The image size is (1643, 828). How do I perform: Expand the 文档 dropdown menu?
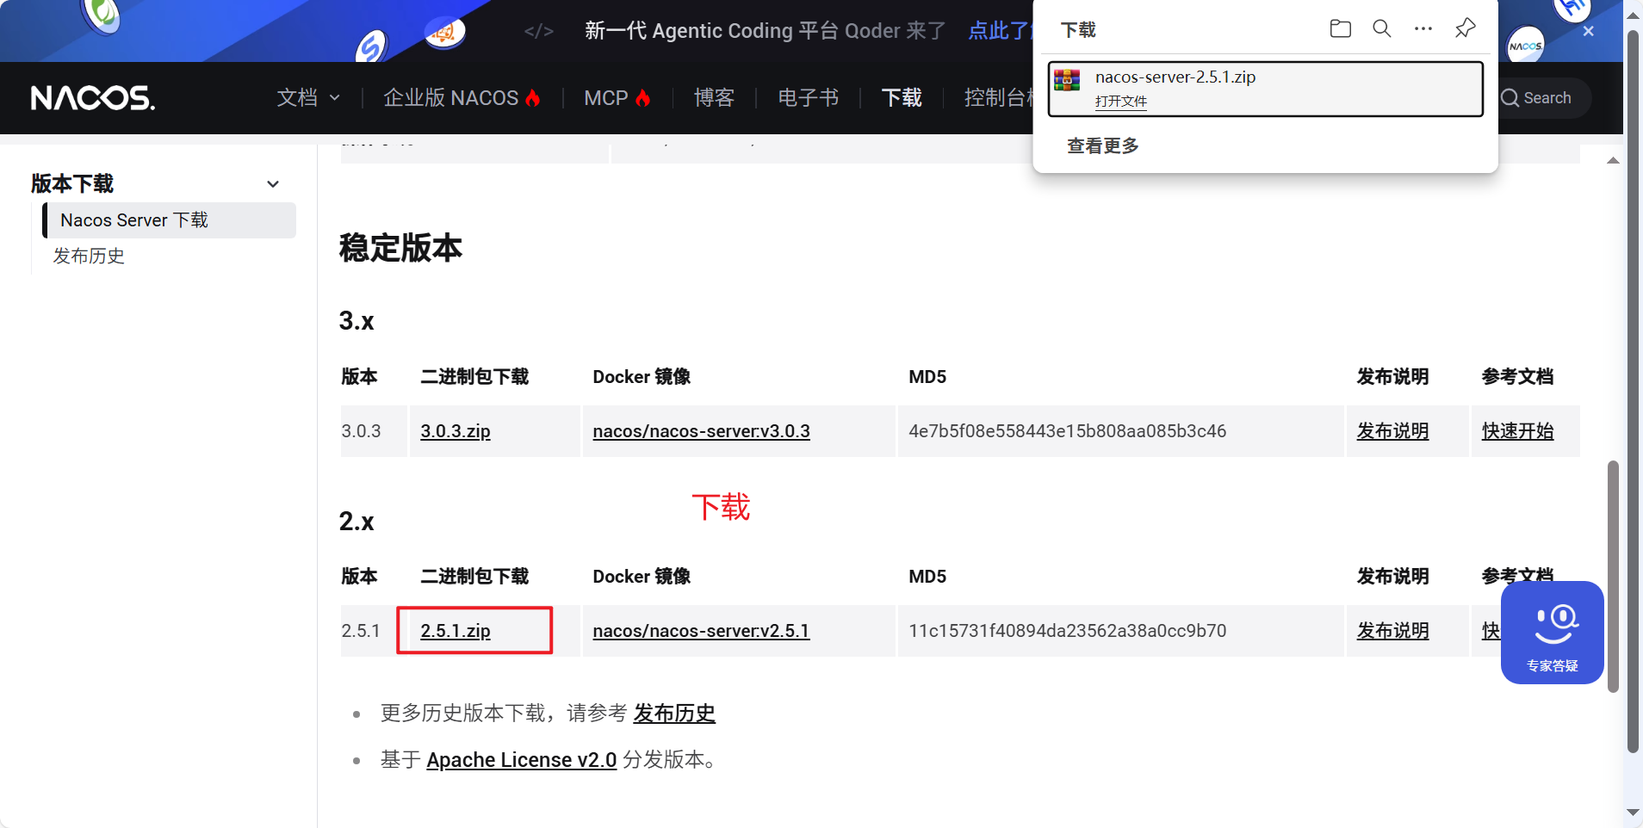coord(308,98)
